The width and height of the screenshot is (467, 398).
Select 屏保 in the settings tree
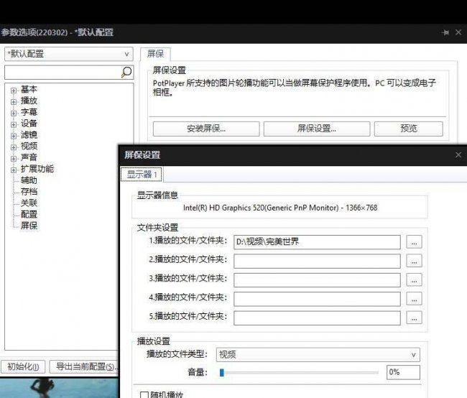(29, 226)
